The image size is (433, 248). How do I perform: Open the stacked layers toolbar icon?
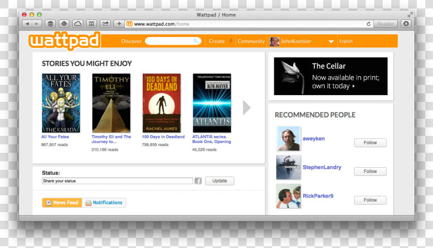[x=51, y=24]
